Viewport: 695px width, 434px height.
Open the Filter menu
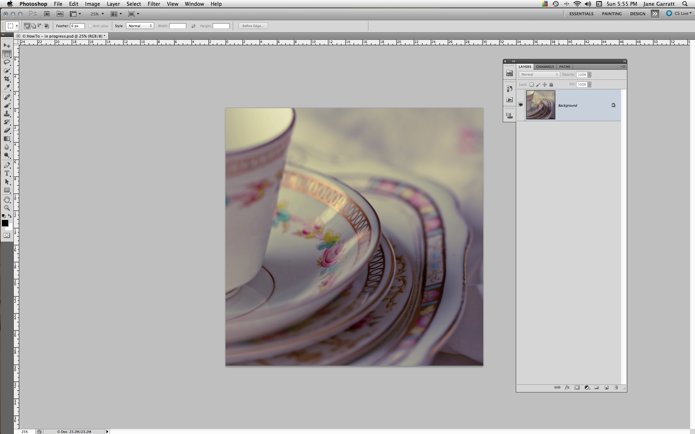[154, 4]
